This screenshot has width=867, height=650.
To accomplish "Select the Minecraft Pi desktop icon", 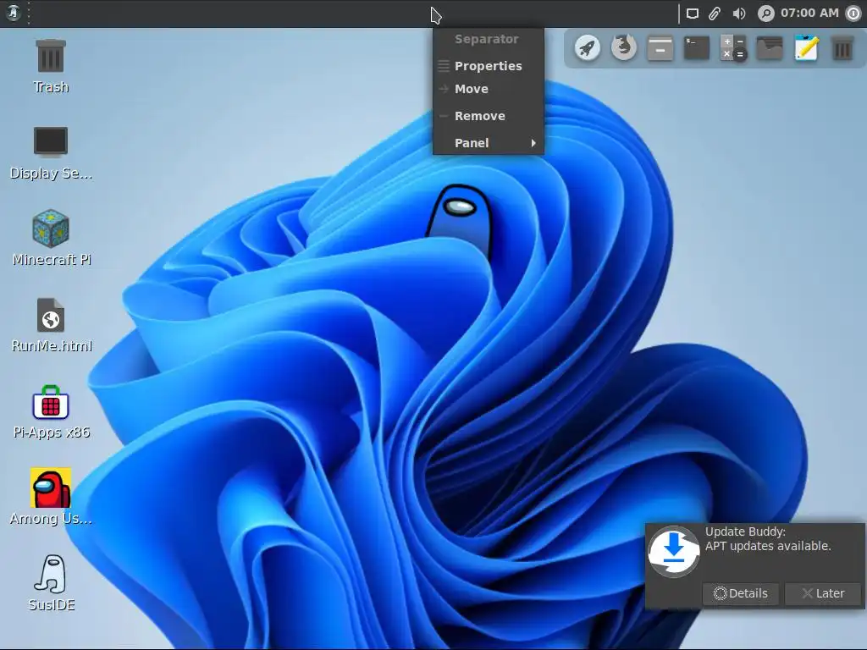I will click(51, 238).
